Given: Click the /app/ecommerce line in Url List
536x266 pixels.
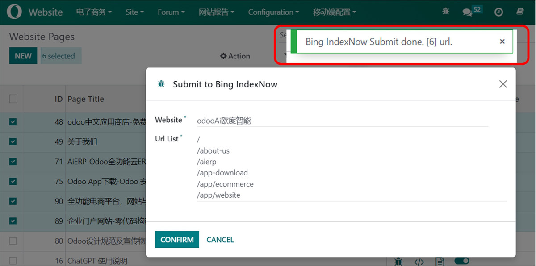Looking at the screenshot, I should (225, 184).
